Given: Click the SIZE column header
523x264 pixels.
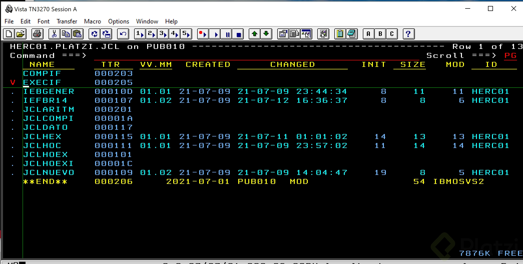Looking at the screenshot, I should tap(413, 64).
